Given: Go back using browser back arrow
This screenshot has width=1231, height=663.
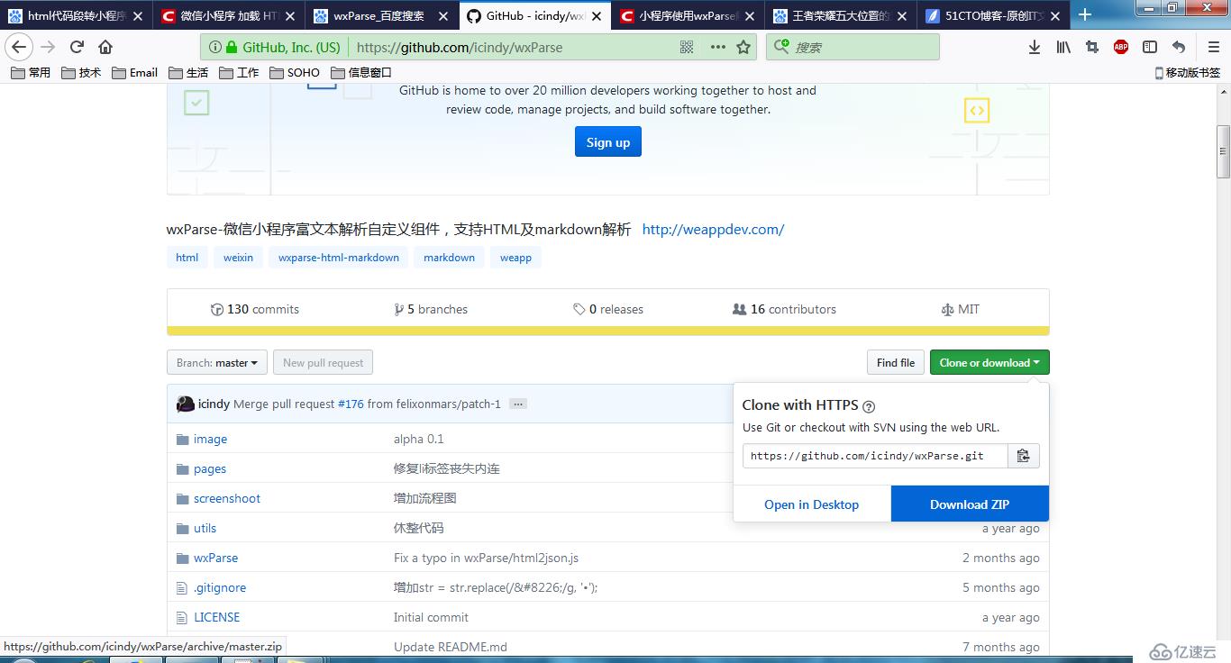Looking at the screenshot, I should click(x=19, y=47).
